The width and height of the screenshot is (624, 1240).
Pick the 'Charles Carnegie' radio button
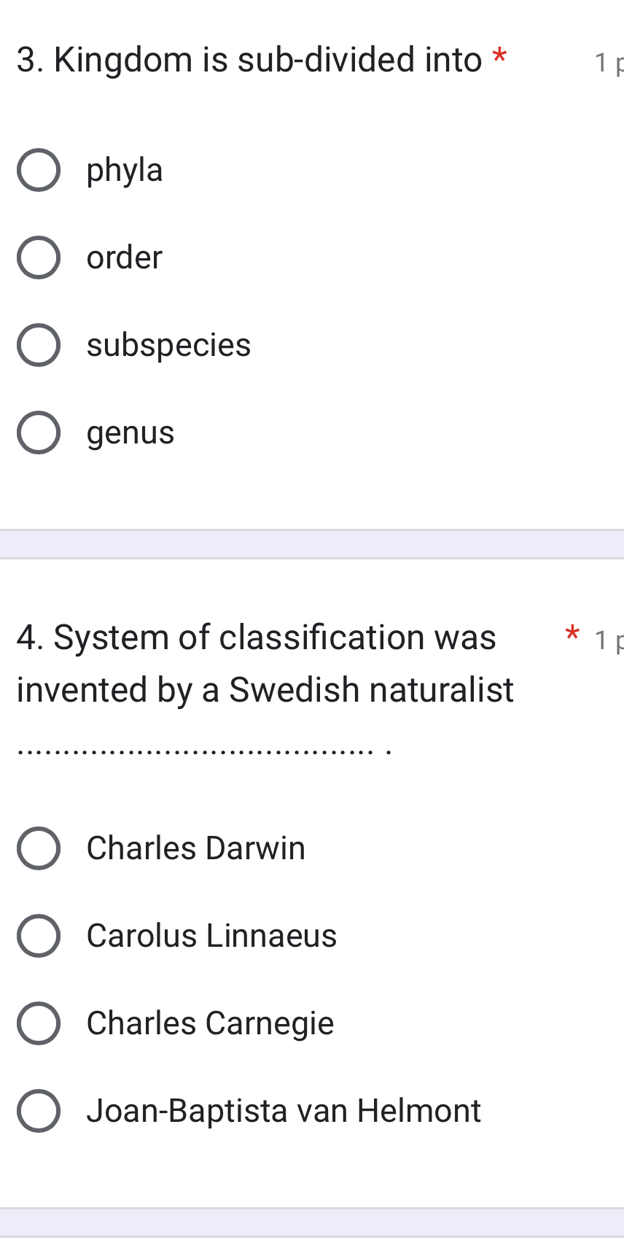(39, 1023)
